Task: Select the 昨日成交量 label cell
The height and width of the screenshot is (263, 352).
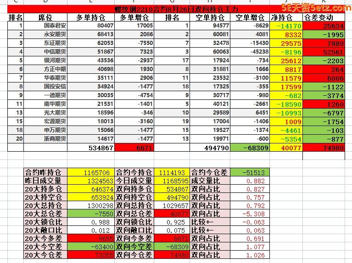Action: [x=45, y=181]
